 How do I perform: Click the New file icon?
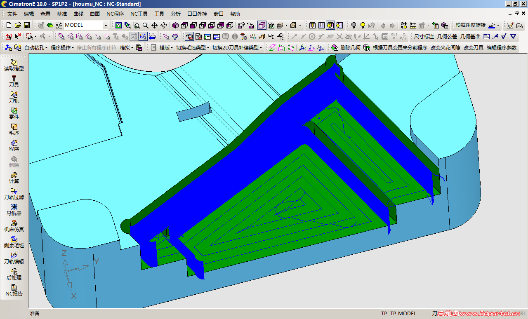[x=9, y=25]
